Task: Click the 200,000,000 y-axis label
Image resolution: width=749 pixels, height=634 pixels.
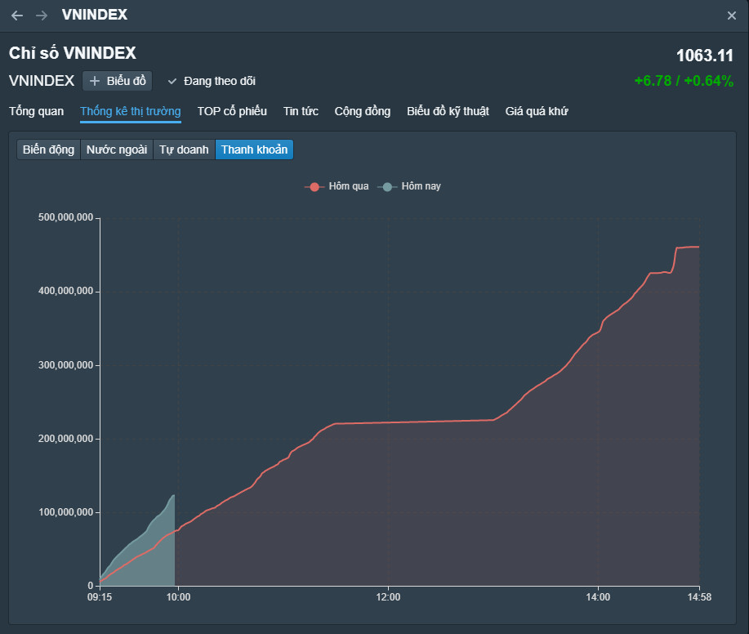Action: pyautogui.click(x=66, y=439)
